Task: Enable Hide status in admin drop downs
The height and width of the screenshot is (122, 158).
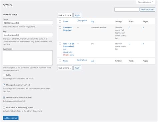Action: click(x=4, y=107)
